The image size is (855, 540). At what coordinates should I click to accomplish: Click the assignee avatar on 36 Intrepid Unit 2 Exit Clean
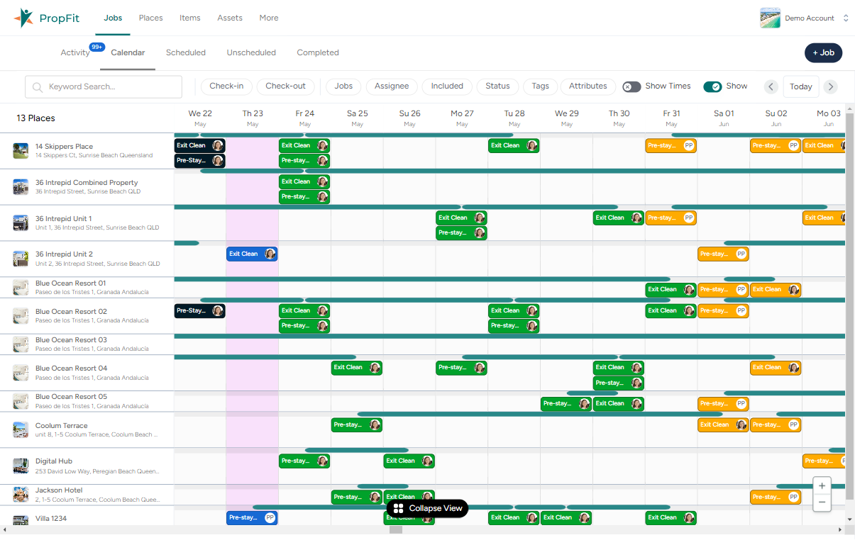[269, 253]
